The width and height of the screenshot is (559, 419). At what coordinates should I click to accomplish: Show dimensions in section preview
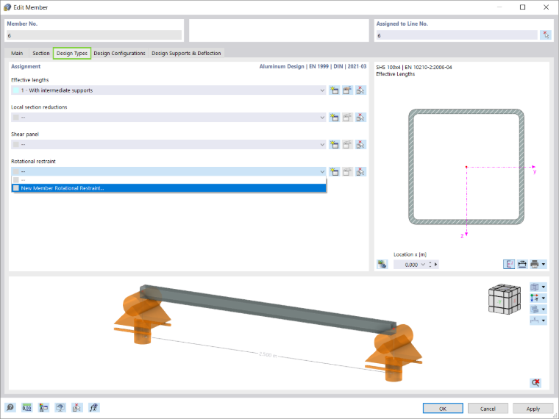point(522,265)
